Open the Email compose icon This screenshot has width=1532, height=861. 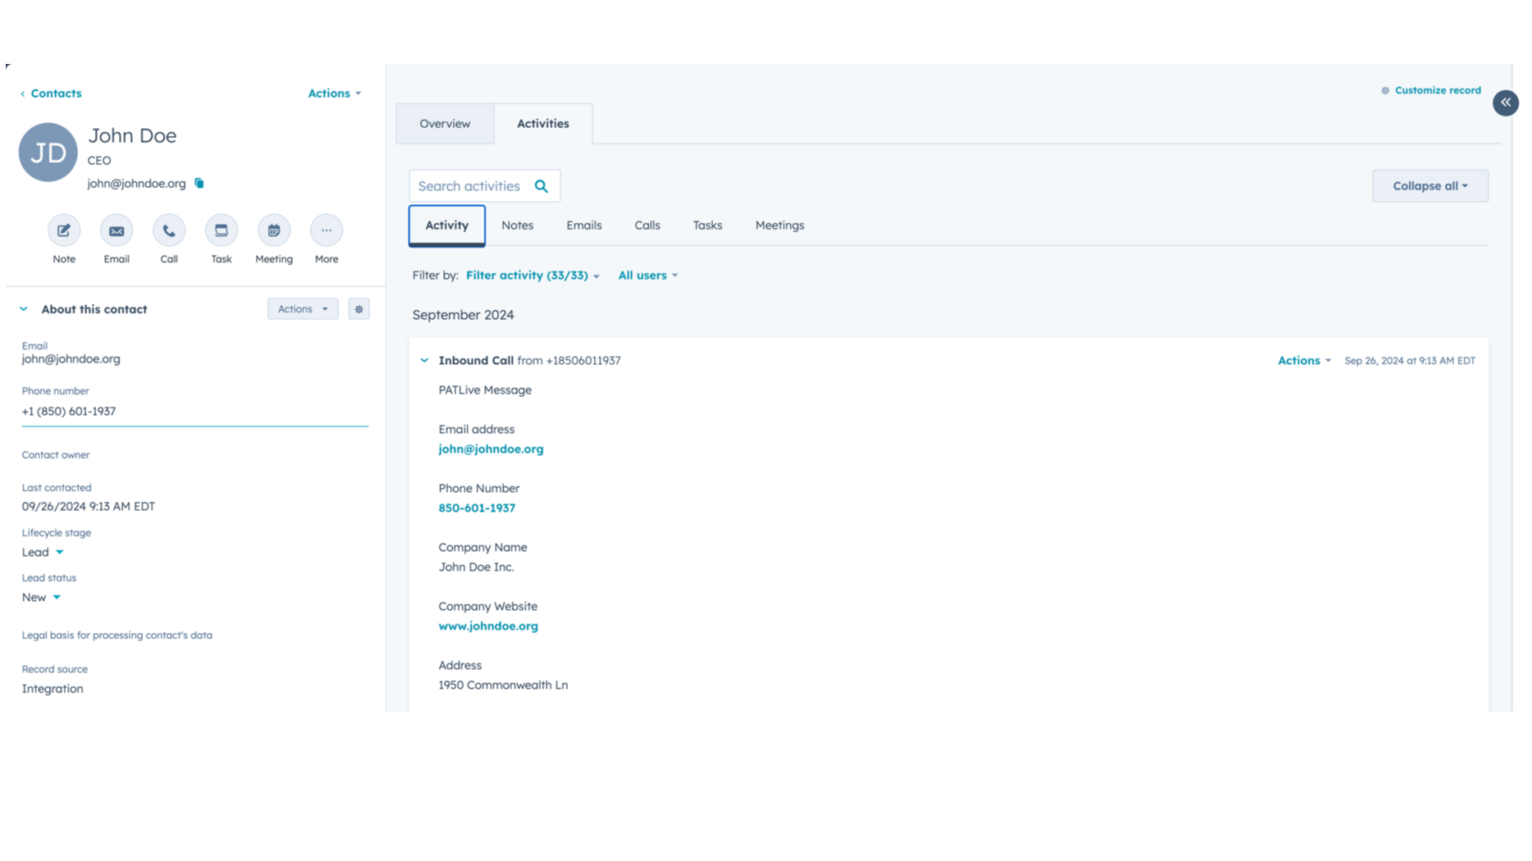[x=117, y=230]
